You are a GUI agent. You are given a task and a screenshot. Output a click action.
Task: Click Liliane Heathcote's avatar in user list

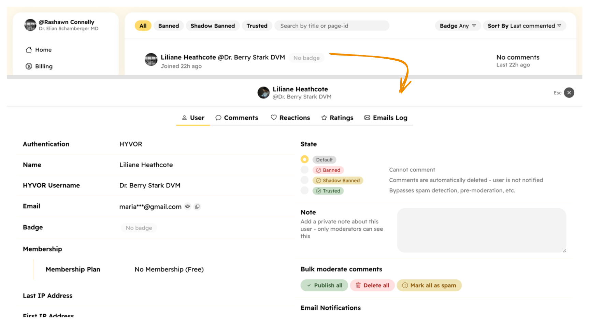coord(151,60)
